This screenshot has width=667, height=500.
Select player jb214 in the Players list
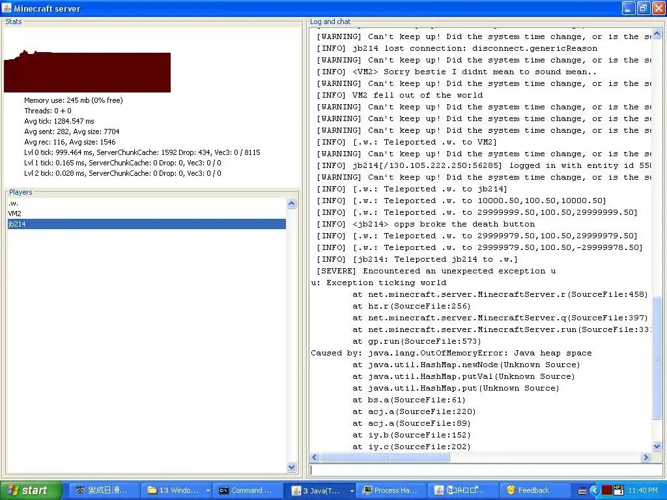147,224
